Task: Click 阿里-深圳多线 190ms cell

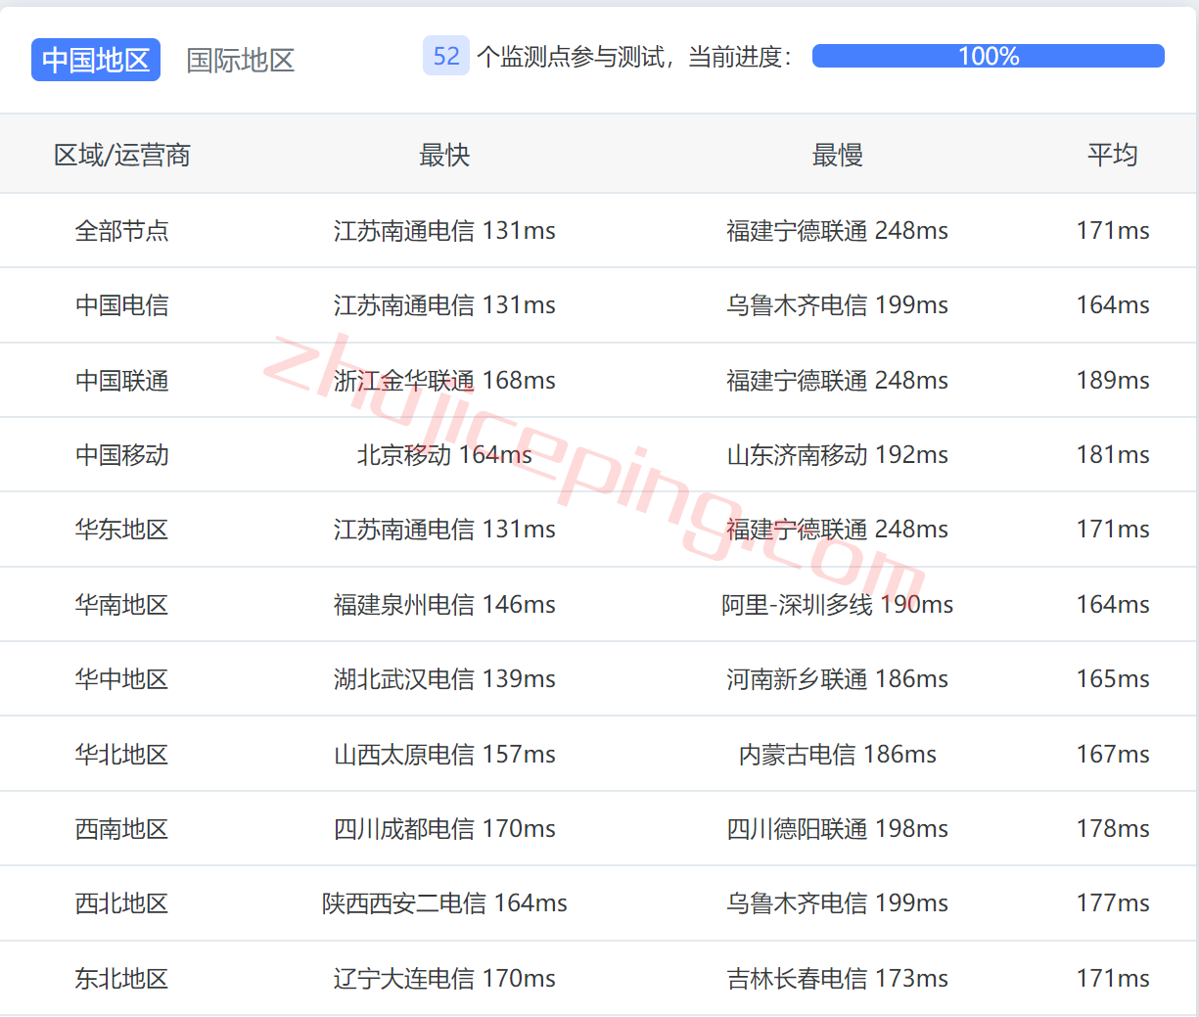Action: coord(837,604)
